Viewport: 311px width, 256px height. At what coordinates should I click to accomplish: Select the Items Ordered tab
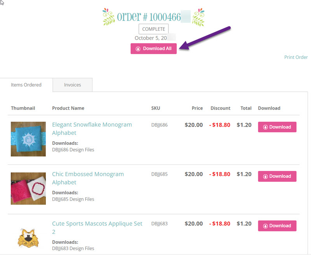26,85
